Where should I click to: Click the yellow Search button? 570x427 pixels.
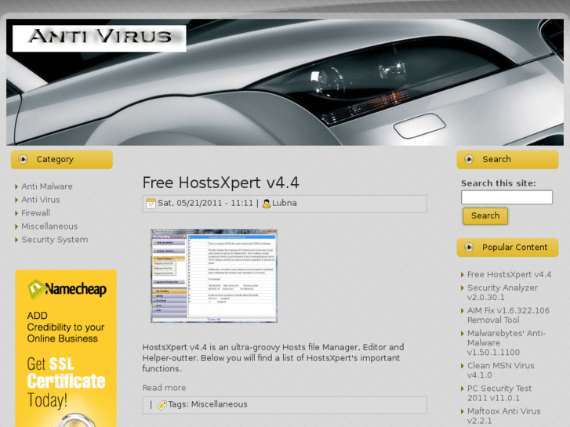[485, 216]
